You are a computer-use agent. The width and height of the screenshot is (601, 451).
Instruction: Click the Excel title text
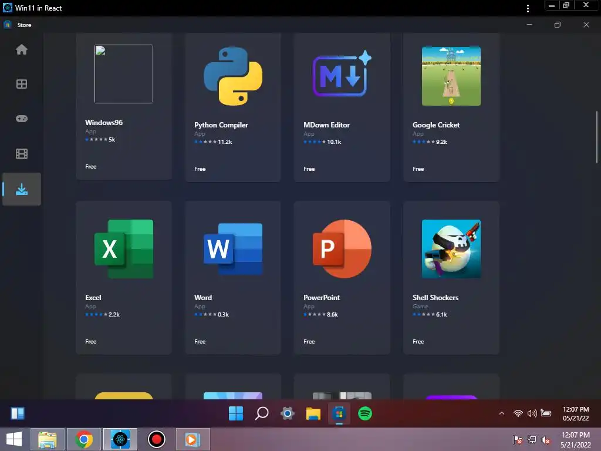(x=93, y=298)
